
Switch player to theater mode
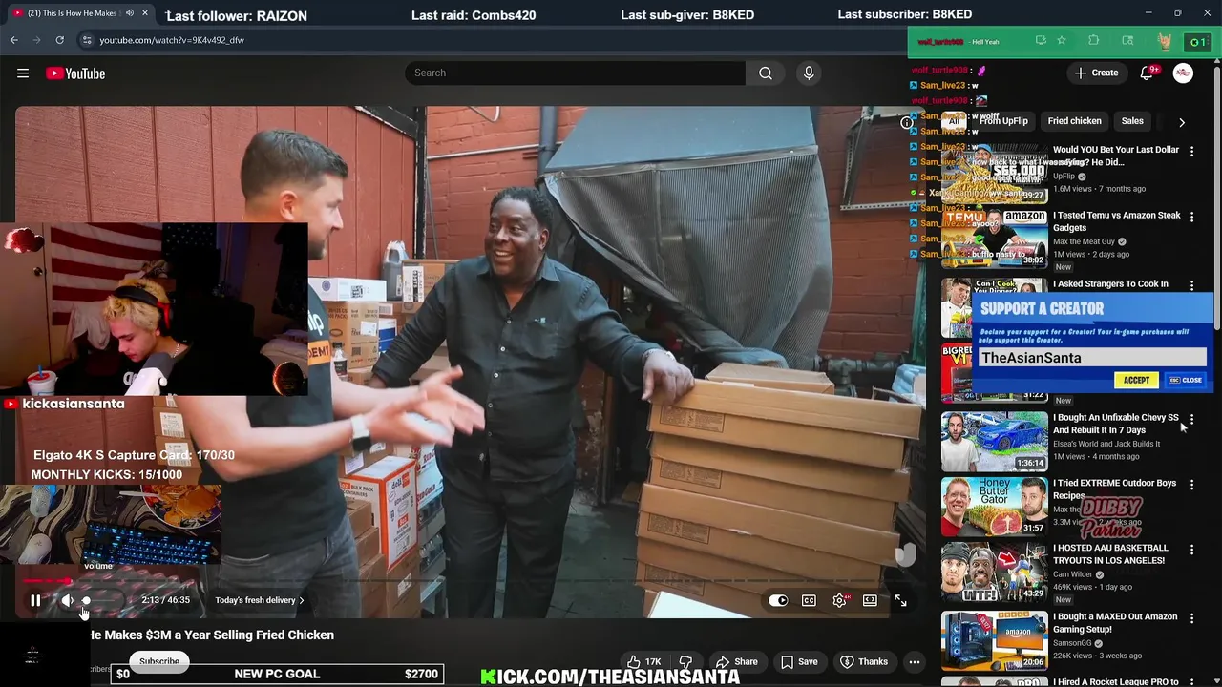(870, 600)
